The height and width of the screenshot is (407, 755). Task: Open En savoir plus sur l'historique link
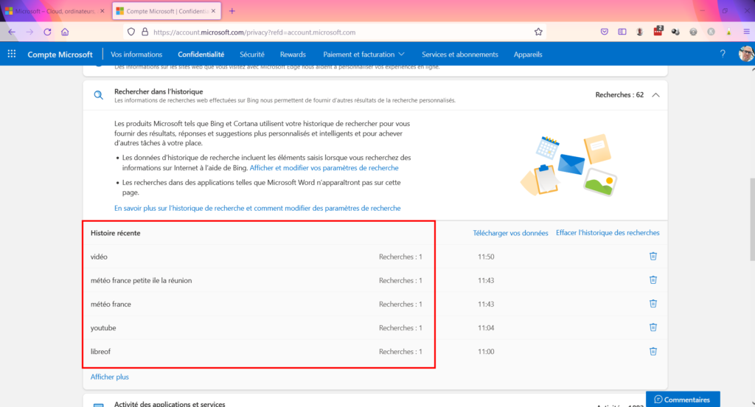point(257,208)
